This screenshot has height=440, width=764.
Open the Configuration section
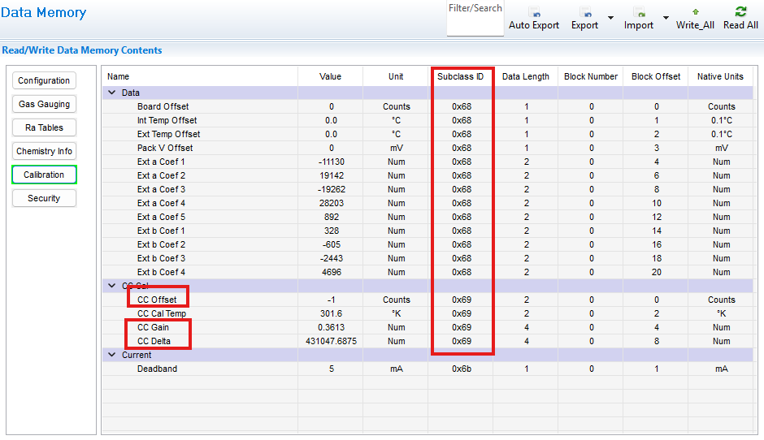[x=44, y=80]
